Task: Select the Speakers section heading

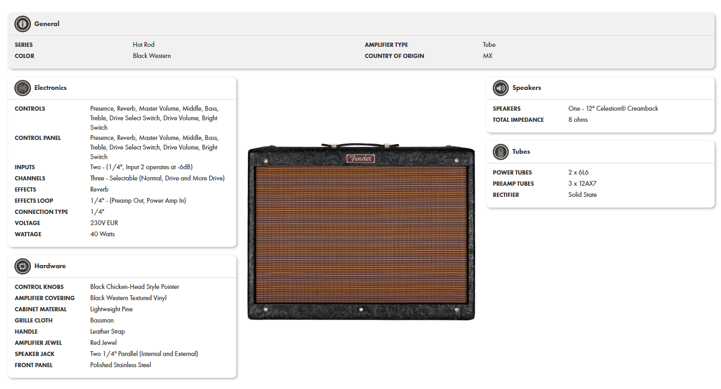Action: coord(526,88)
